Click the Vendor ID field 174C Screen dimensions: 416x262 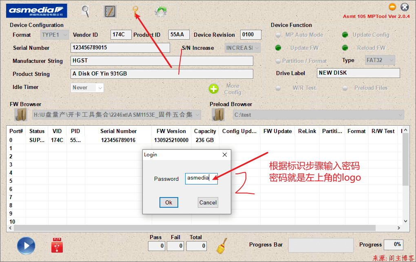[121, 35]
